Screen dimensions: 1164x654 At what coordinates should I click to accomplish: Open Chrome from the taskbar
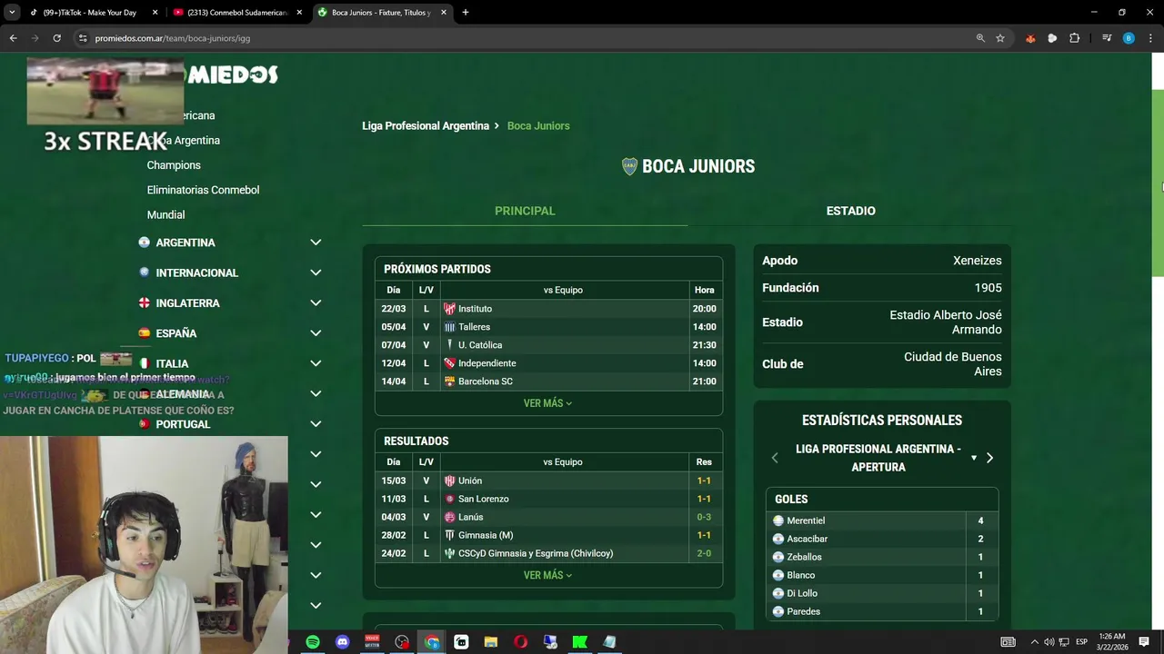pyautogui.click(x=432, y=642)
